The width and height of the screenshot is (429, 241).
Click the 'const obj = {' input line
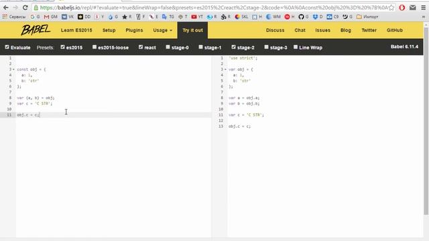32,70
